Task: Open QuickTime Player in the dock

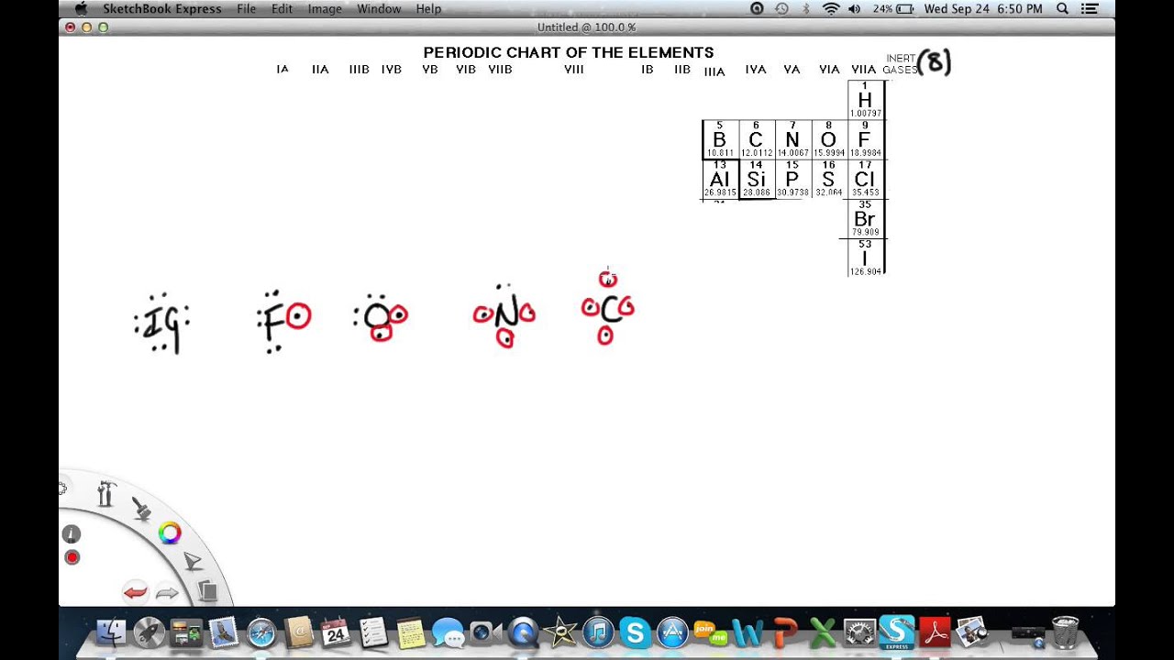Action: coord(523,632)
